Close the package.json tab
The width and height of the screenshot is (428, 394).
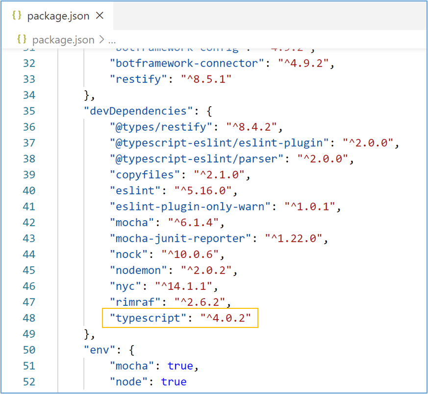click(100, 15)
